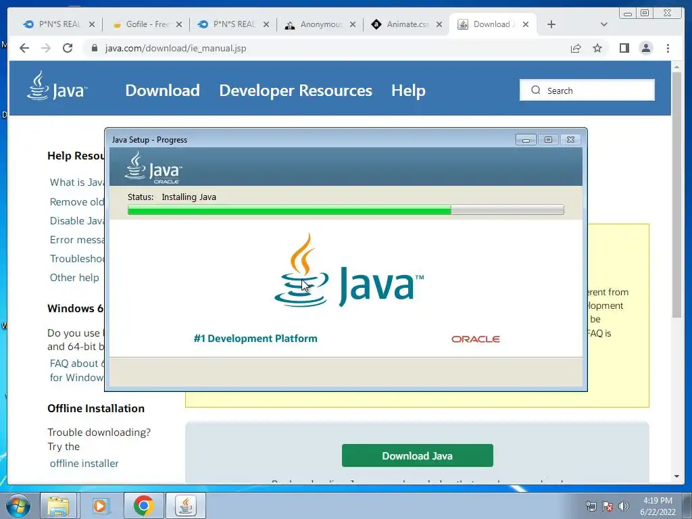Viewport: 692px width, 519px height.
Task: Close the active Download tab
Action: [x=526, y=24]
